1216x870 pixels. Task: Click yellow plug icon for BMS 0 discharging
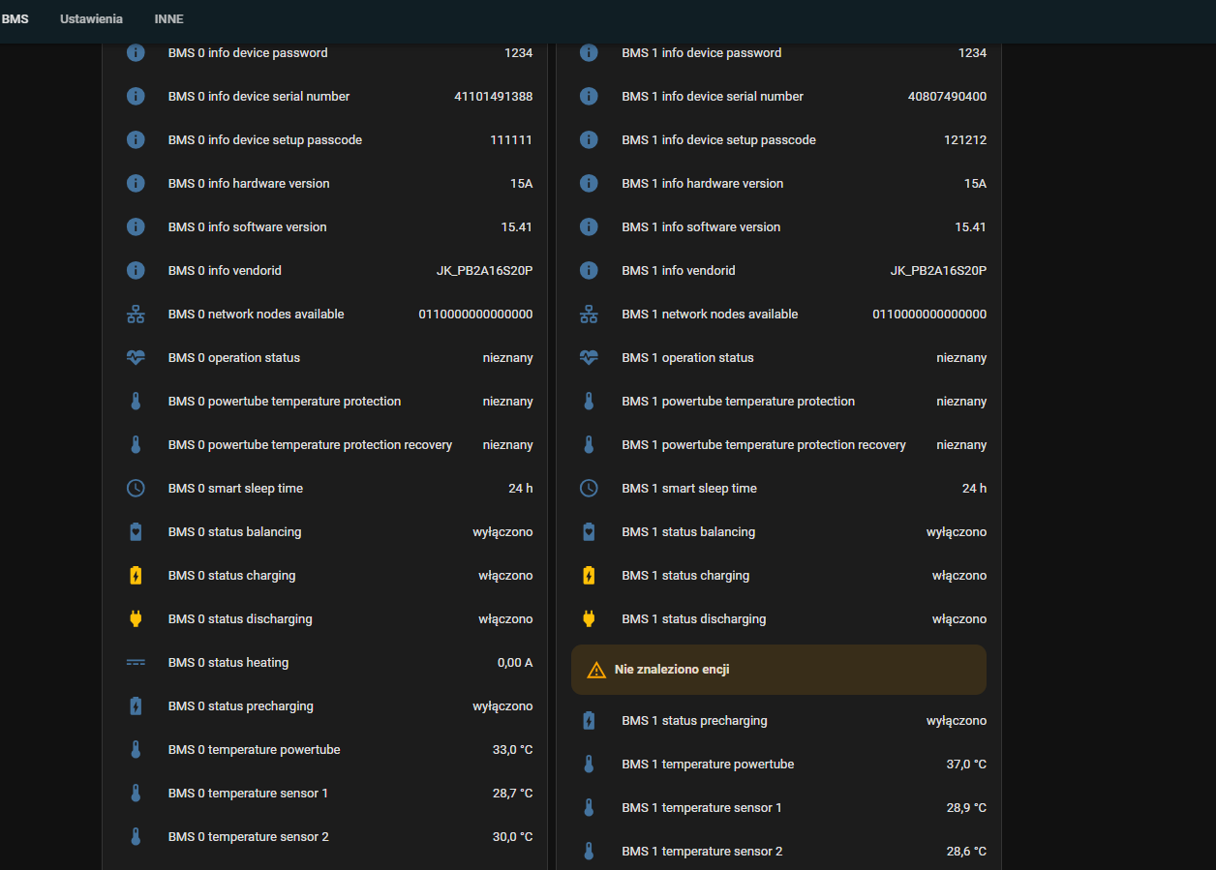(136, 619)
